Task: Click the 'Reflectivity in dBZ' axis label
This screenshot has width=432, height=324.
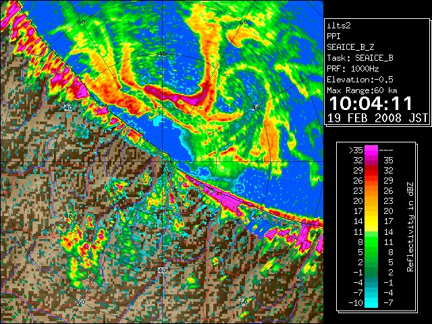Action: tap(410, 227)
